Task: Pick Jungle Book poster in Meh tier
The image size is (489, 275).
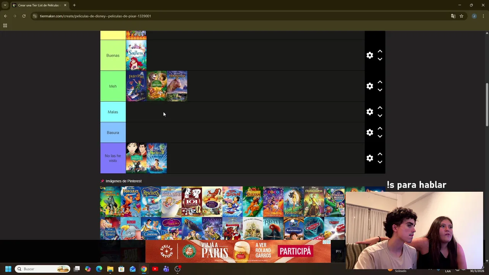Action: 157,86
